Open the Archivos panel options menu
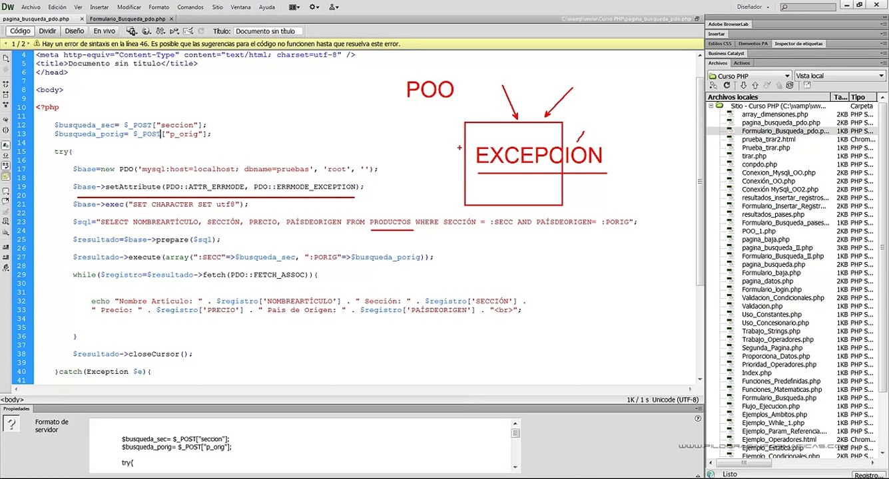 point(883,63)
